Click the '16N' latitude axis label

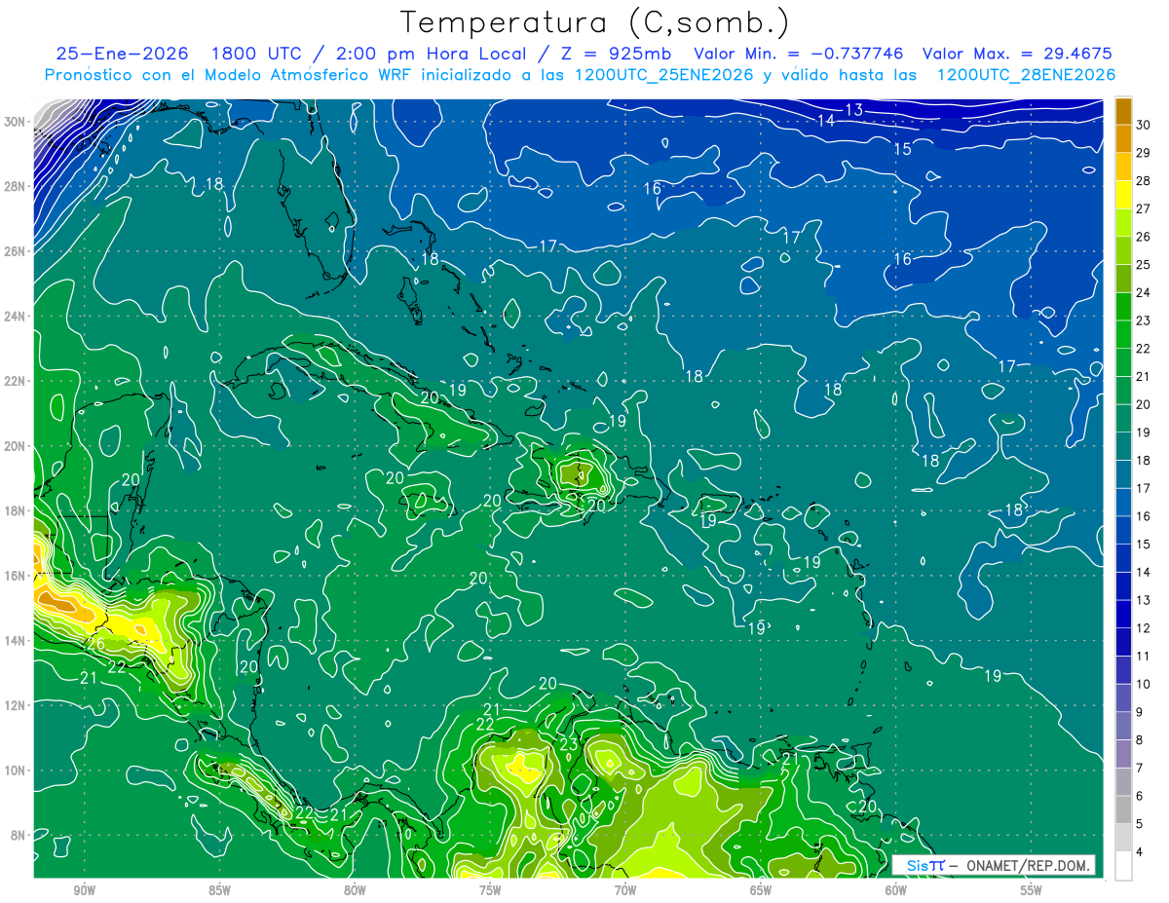click(17, 576)
